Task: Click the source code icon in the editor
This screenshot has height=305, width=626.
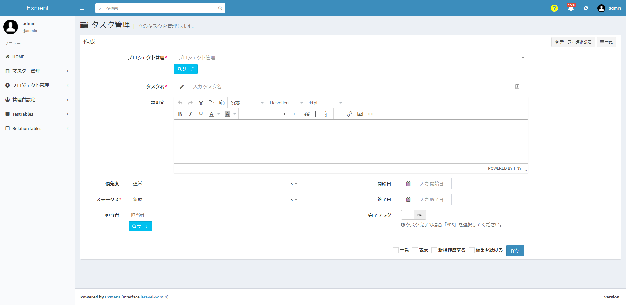Action: 370,114
